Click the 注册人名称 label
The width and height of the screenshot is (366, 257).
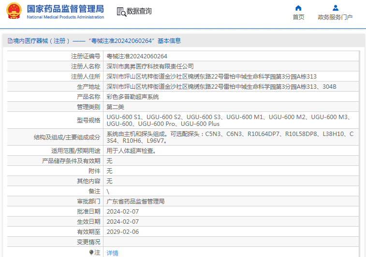click(x=86, y=67)
